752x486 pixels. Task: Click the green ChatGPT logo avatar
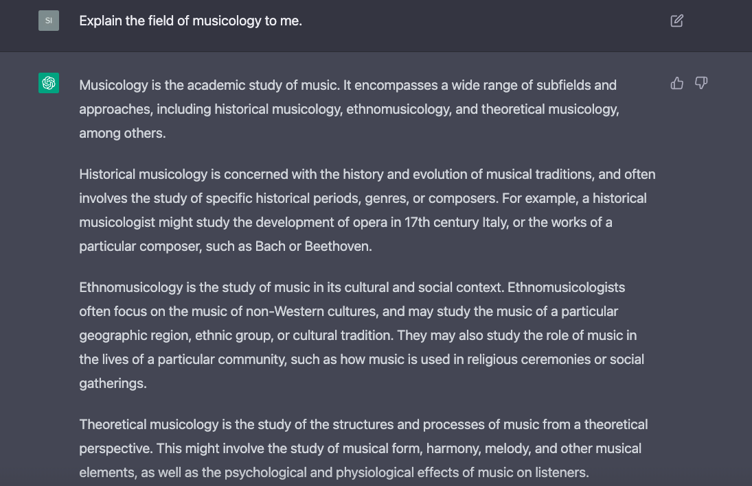[x=49, y=83]
